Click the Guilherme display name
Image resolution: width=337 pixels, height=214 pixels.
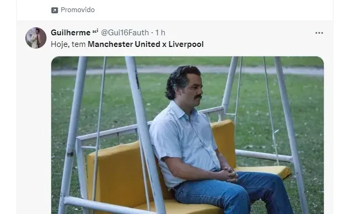tap(71, 33)
